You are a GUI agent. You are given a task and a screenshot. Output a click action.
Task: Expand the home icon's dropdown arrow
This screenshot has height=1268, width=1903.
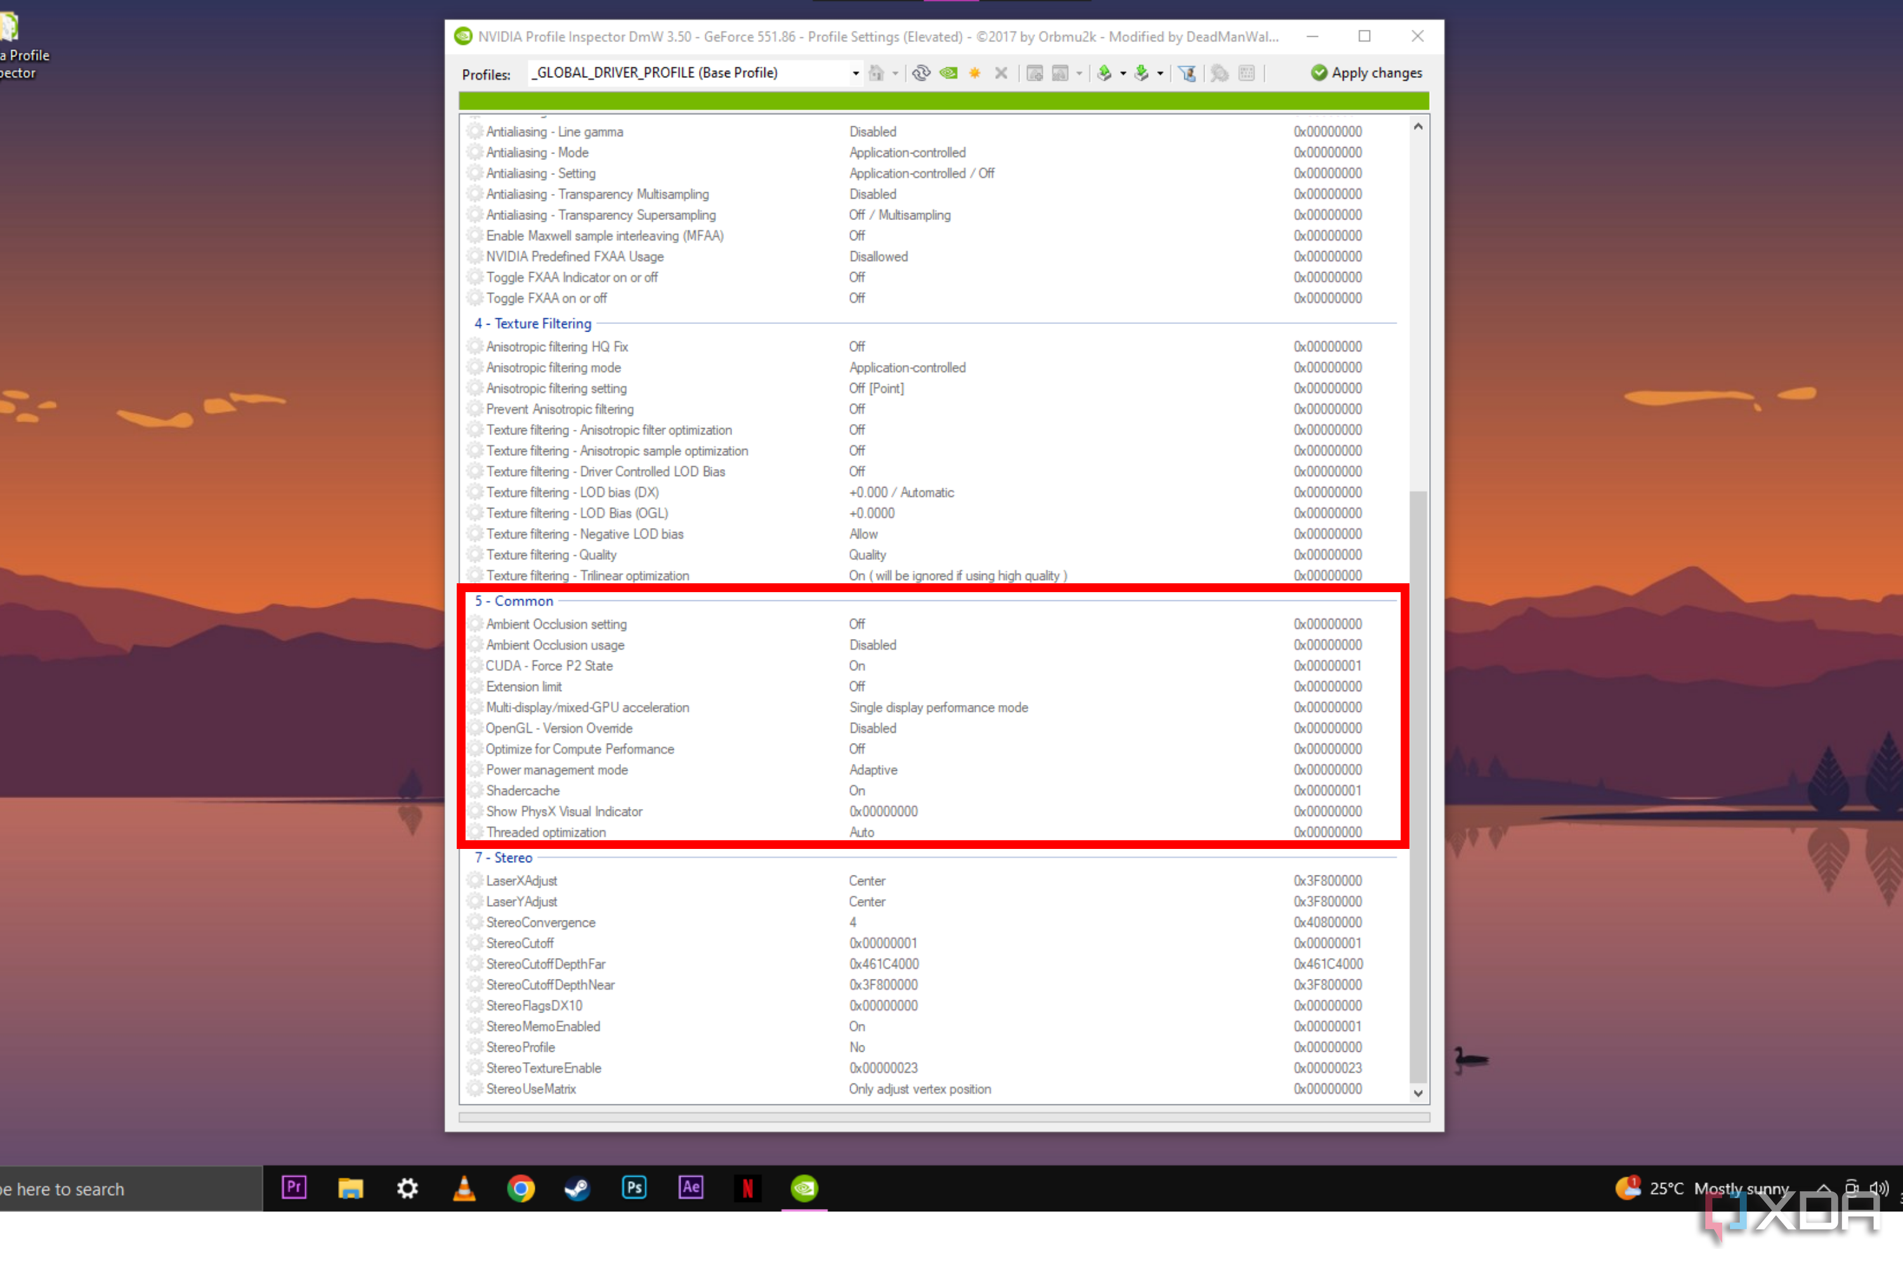click(x=896, y=73)
